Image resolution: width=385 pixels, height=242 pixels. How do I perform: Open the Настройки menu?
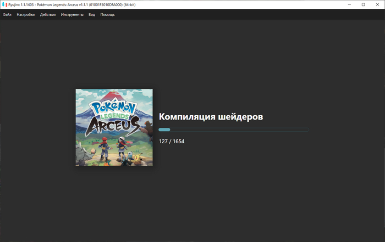pos(25,15)
